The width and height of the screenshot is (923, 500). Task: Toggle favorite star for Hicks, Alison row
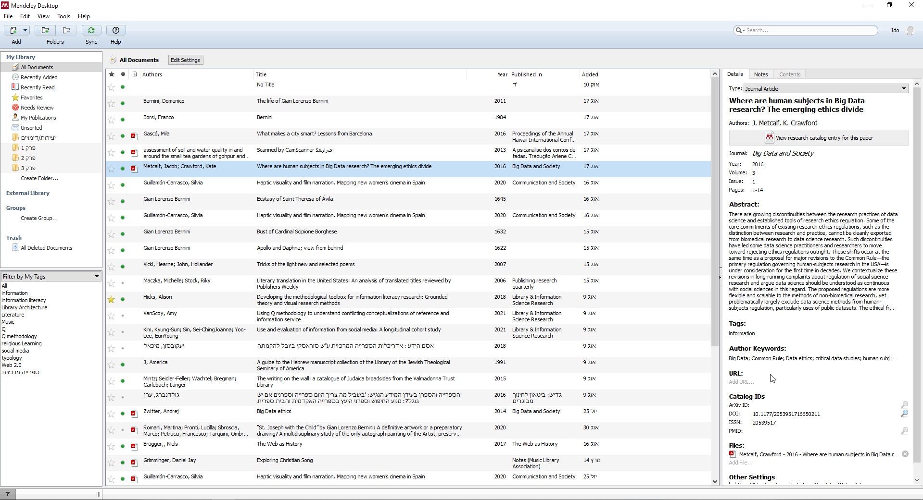tap(111, 300)
